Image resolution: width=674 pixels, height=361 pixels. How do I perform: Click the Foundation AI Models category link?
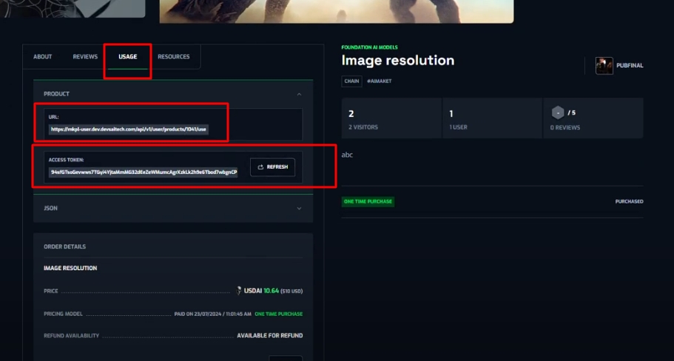point(369,47)
